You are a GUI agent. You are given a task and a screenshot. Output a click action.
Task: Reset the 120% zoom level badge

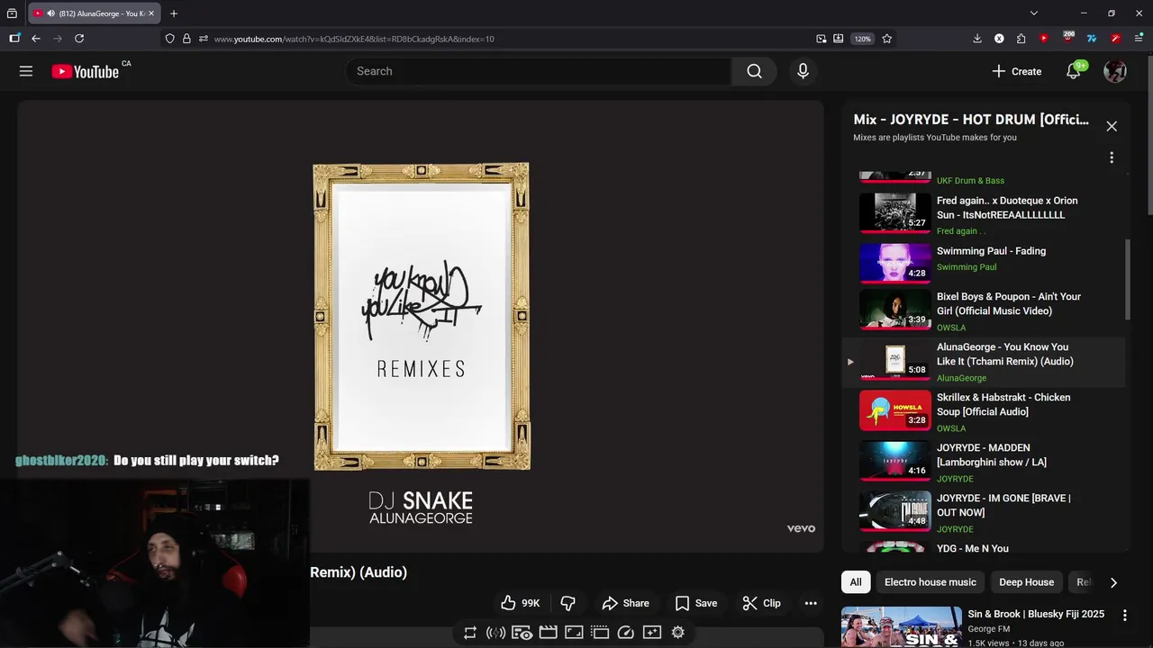[863, 39]
